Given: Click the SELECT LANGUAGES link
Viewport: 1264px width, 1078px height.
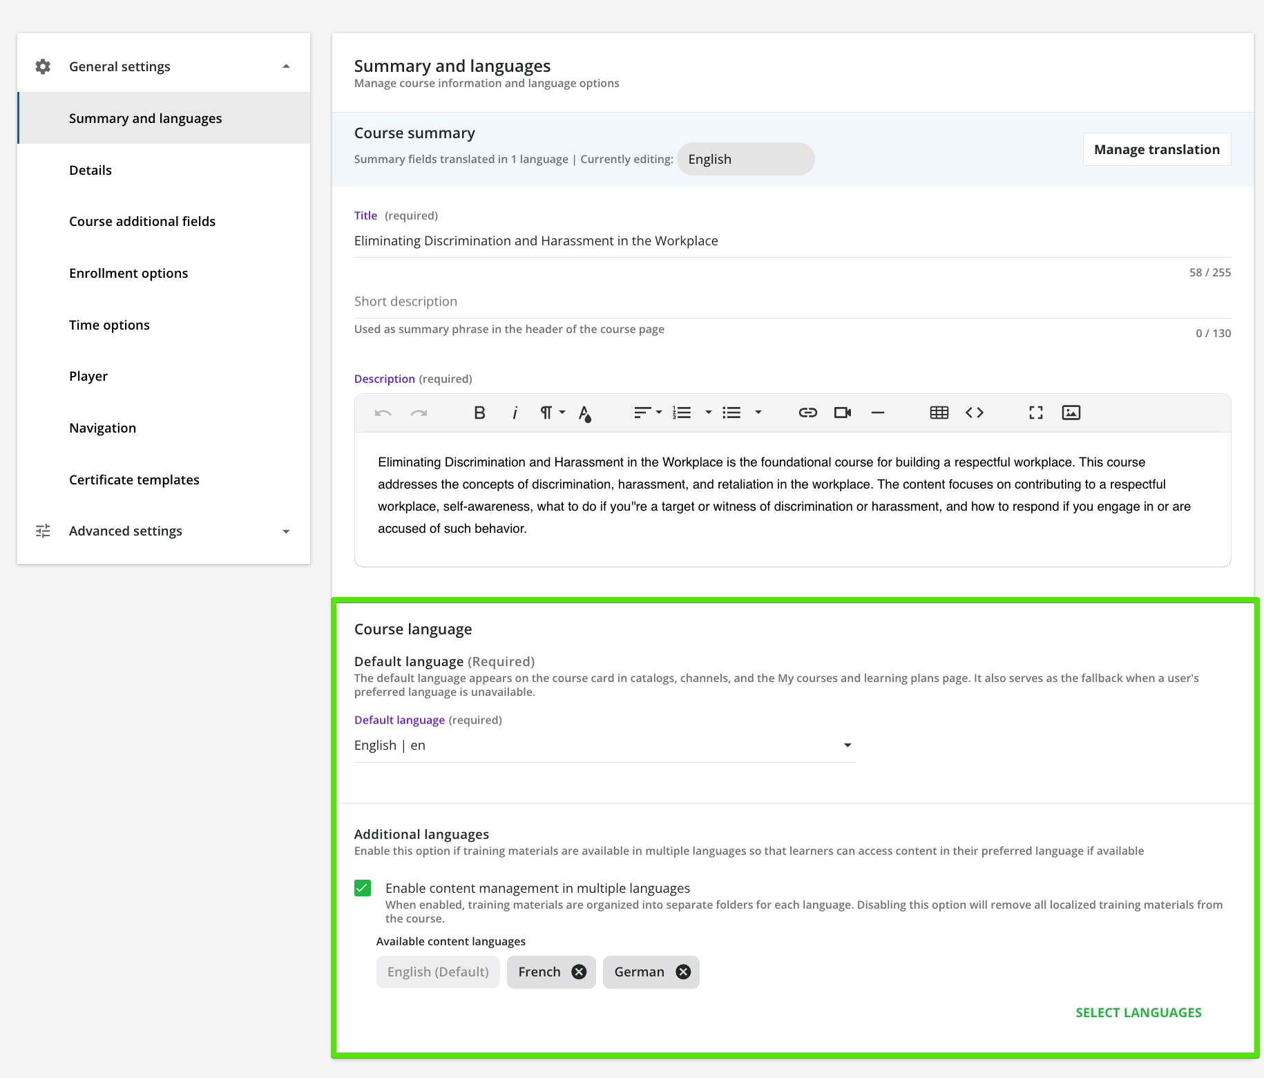Looking at the screenshot, I should pos(1138,1012).
